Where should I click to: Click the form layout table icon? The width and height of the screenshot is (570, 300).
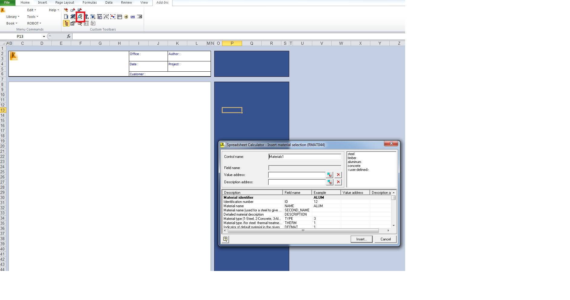(120, 17)
